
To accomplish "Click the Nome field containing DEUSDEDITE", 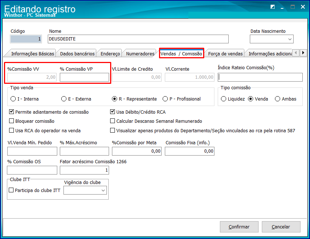I will point(138,39).
